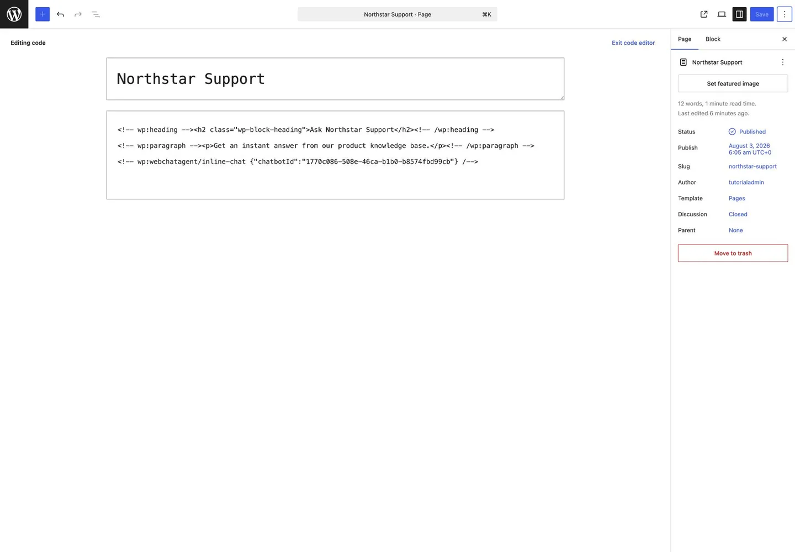Click the 'Editing code' label
The height and width of the screenshot is (552, 795).
[28, 43]
